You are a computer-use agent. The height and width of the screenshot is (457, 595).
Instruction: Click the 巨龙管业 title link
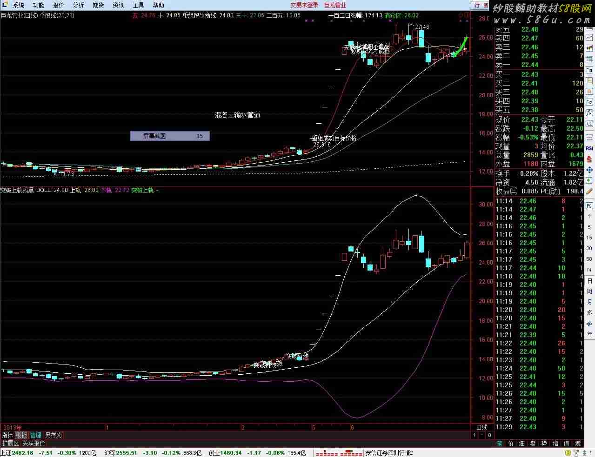click(335, 5)
